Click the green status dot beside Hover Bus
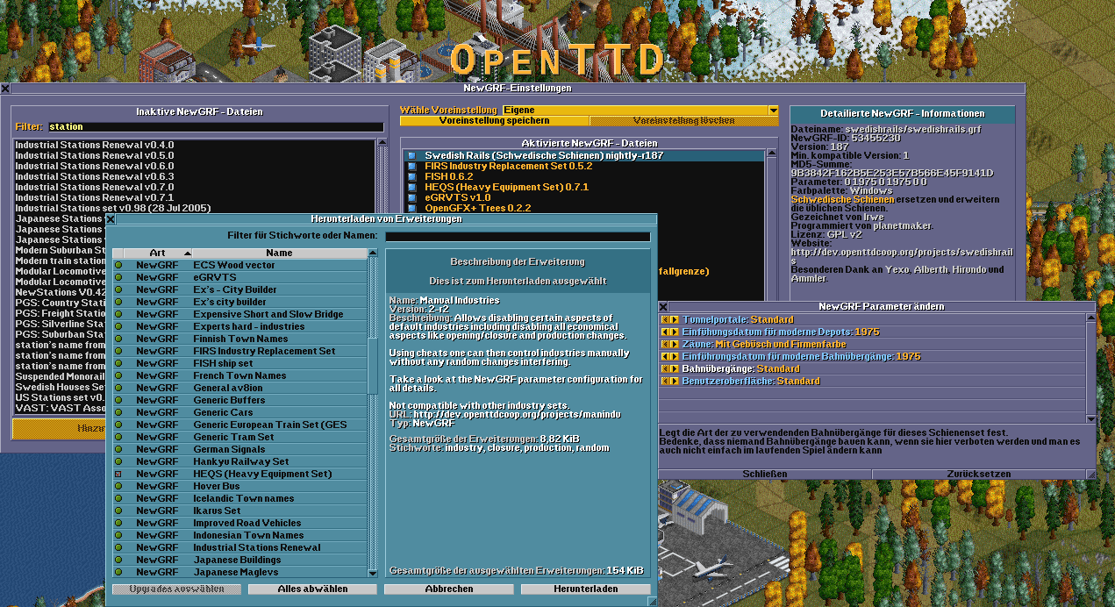Screen dimensions: 1115x607 [119, 486]
